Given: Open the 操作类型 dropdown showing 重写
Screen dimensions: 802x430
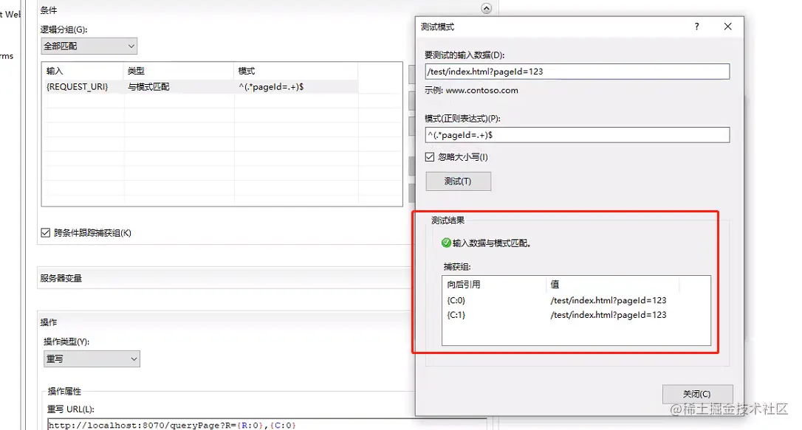Looking at the screenshot, I should (x=92, y=359).
